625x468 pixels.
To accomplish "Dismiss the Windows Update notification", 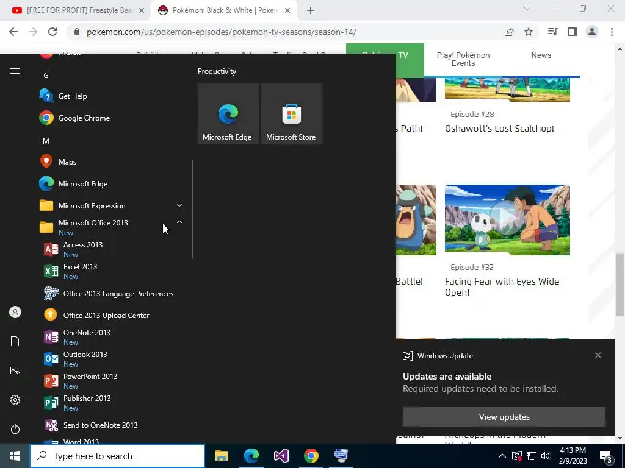I will tap(598, 355).
